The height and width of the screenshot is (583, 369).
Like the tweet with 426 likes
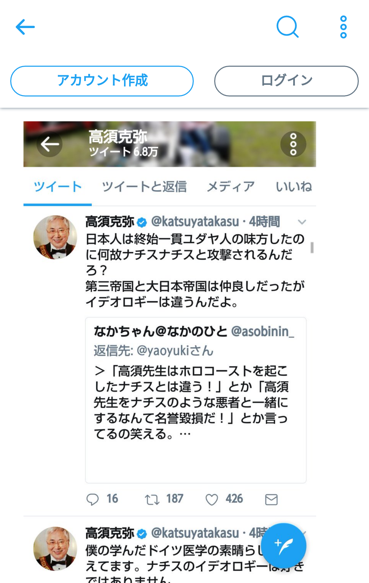pos(211,500)
